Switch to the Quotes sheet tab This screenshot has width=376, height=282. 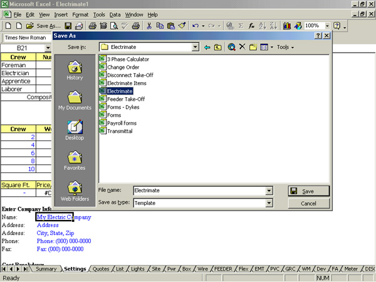pyautogui.click(x=101, y=269)
